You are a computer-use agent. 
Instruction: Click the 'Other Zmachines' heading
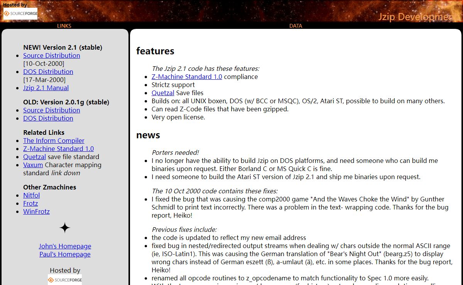pyautogui.click(x=50, y=187)
